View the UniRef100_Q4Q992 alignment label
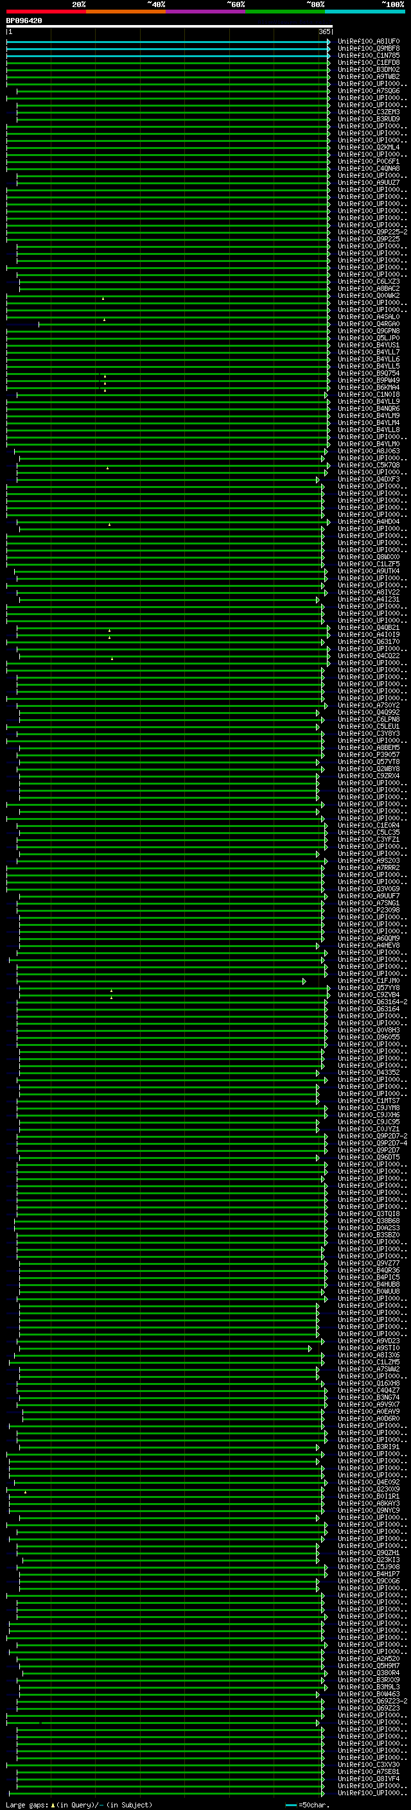The height and width of the screenshot is (1810, 411). click(369, 713)
